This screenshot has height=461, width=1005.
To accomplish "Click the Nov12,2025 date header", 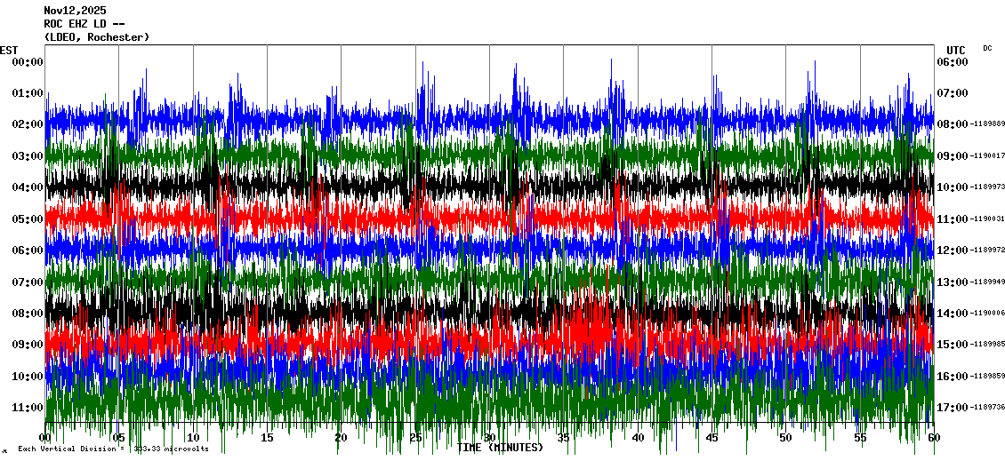I will (x=75, y=11).
